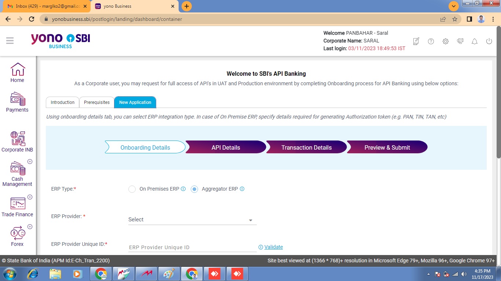Select the New Application tab
This screenshot has height=281, width=501.
(135, 102)
